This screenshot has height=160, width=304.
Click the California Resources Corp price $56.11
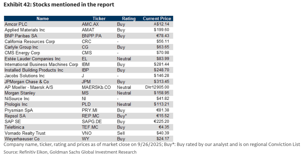point(163,41)
